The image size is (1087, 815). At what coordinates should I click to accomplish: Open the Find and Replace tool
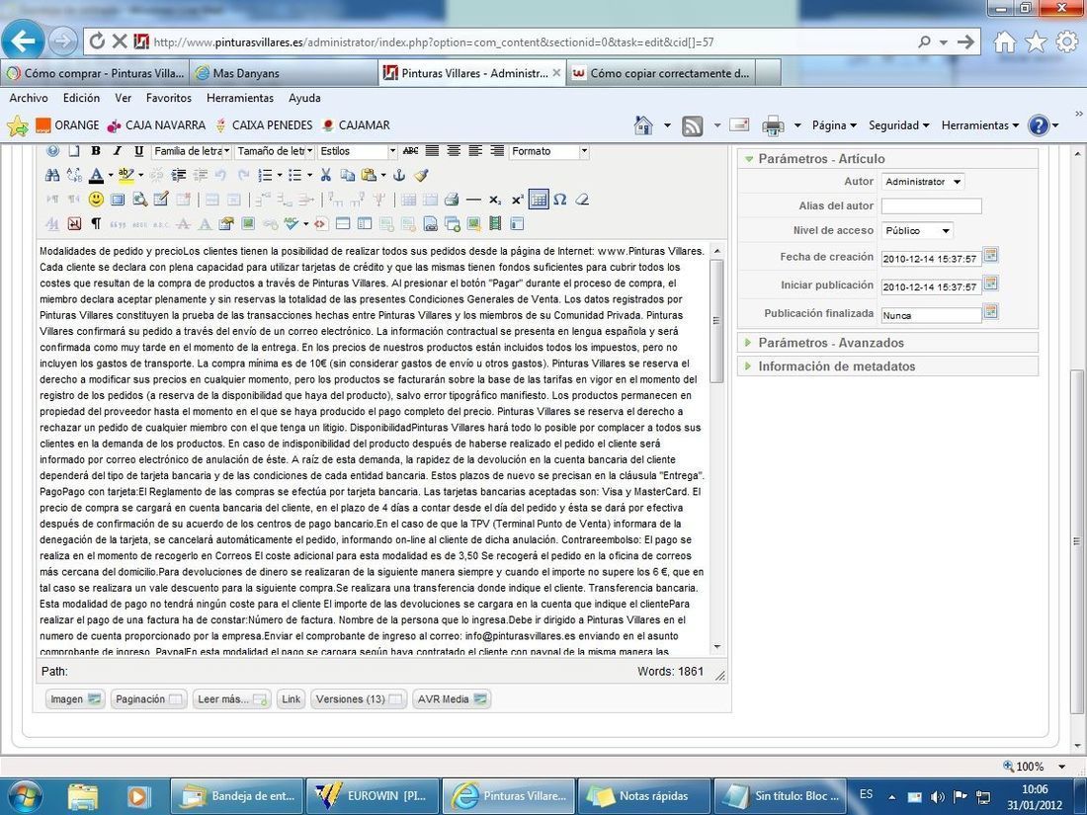[74, 175]
